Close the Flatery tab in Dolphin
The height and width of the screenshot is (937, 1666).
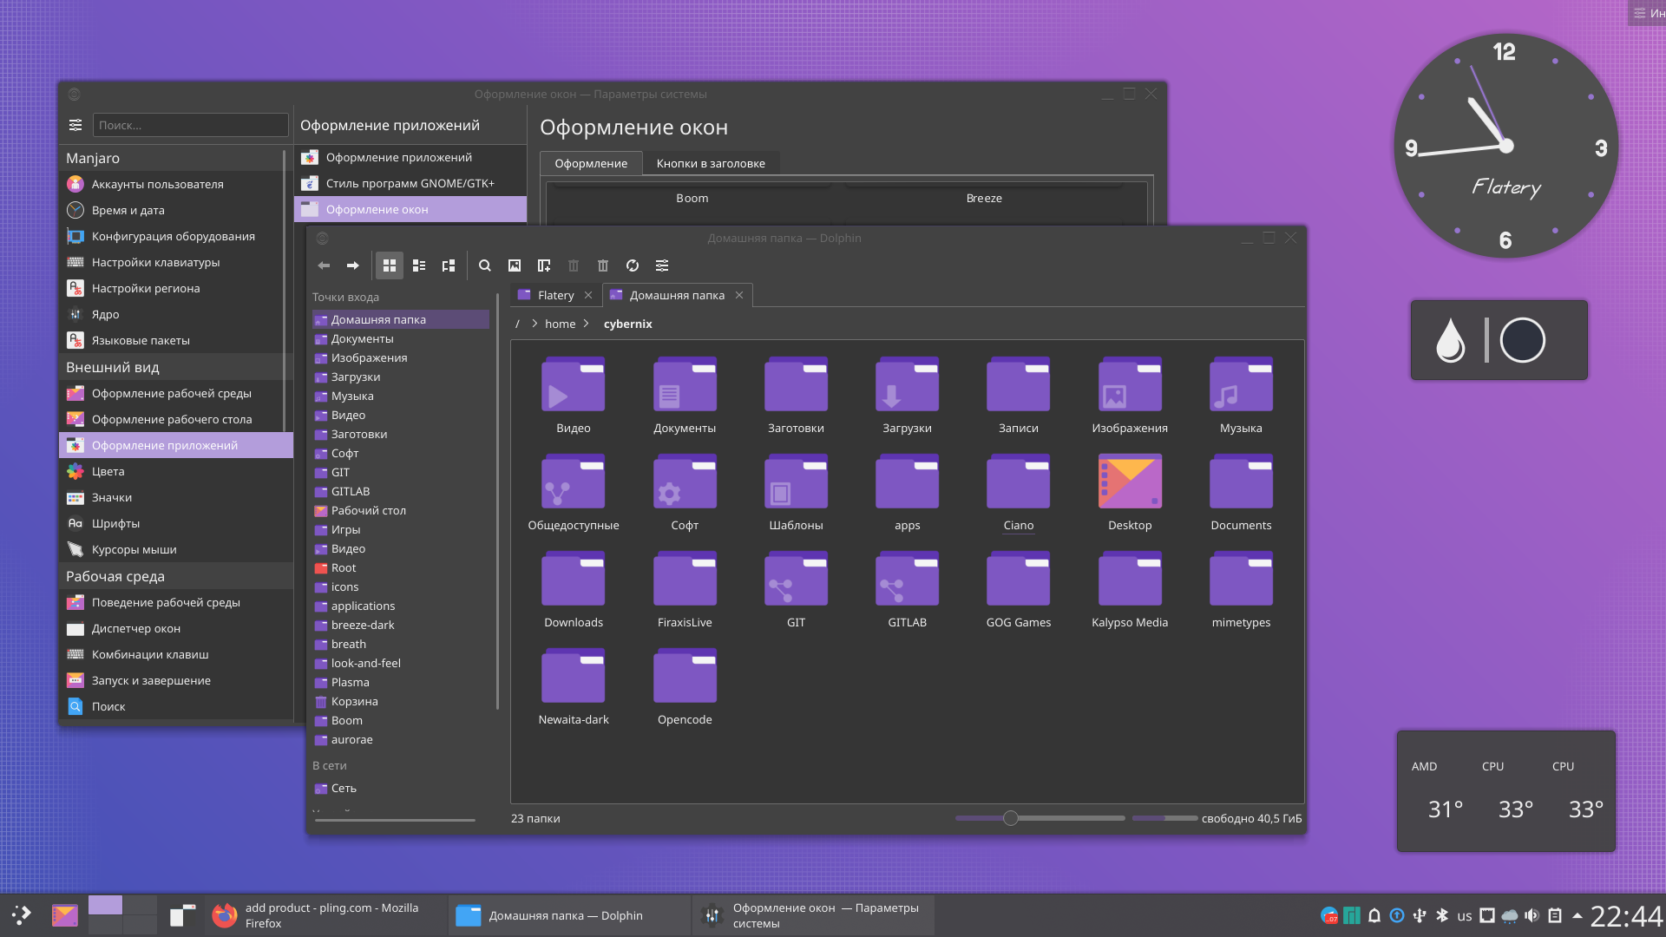click(588, 295)
